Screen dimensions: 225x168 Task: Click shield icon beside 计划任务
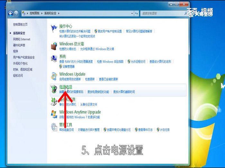point(158,130)
